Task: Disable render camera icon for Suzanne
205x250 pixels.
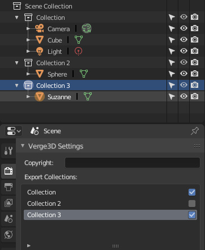Action: [x=194, y=96]
